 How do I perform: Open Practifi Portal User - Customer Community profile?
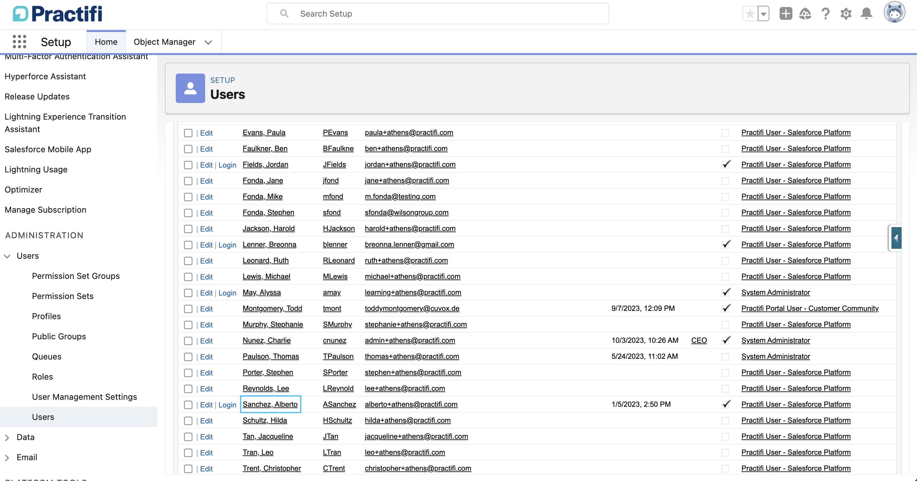(x=810, y=308)
